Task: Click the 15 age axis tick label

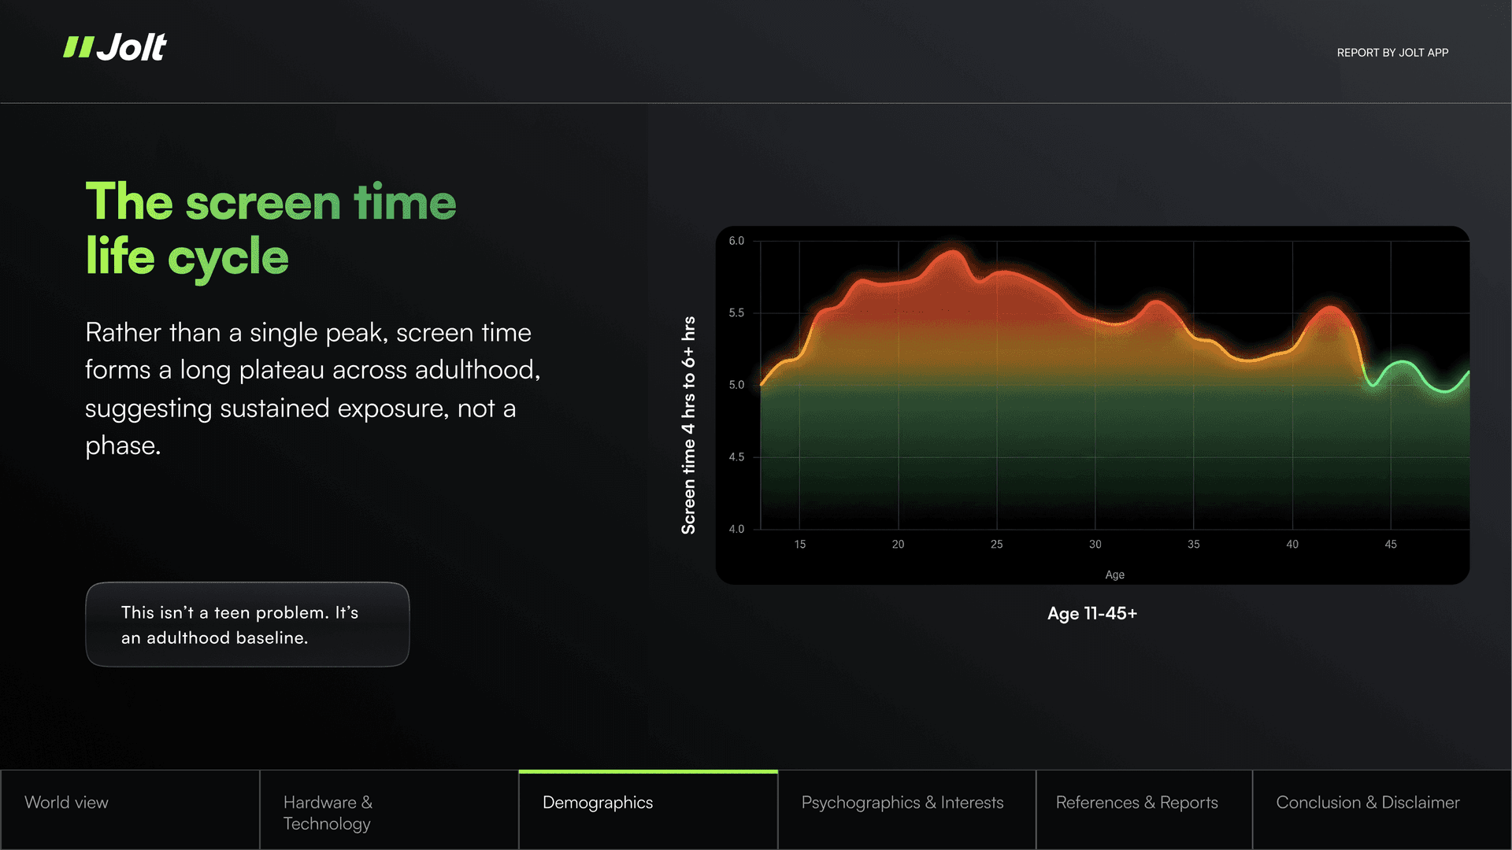Action: [799, 545]
